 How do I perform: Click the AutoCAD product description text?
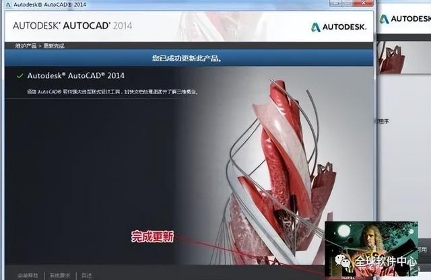[112, 92]
